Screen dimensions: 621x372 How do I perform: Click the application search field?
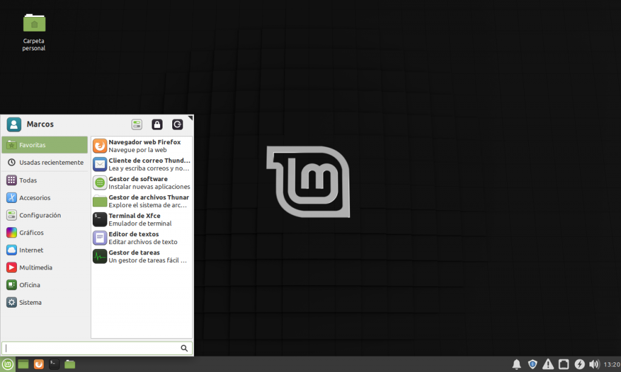click(x=91, y=348)
